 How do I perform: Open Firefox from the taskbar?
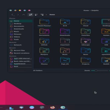point(53,108)
